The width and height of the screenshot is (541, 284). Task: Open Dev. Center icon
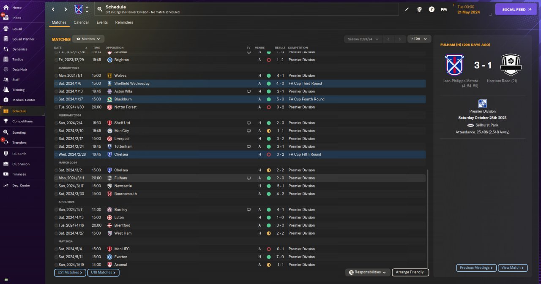click(6, 186)
